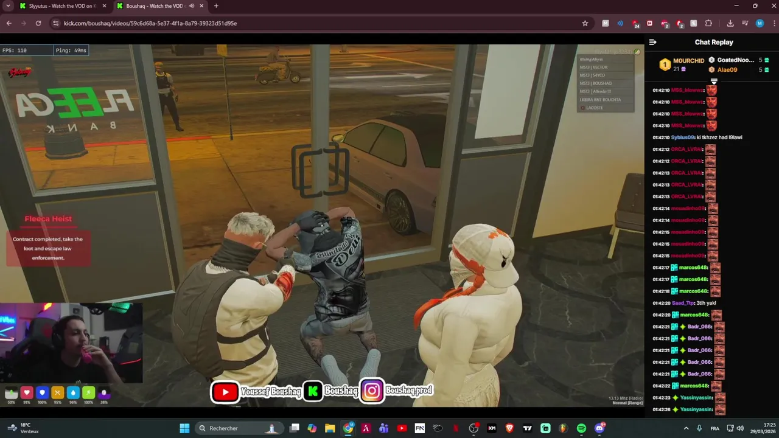Open Task View on the taskbar
The image size is (779, 438).
coord(295,428)
